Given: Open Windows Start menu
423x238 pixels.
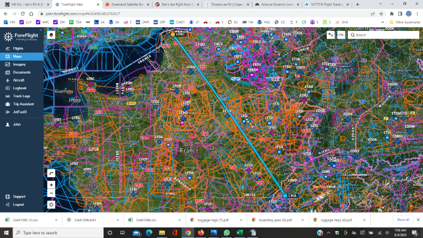Looking at the screenshot, I should pyautogui.click(x=6, y=232).
